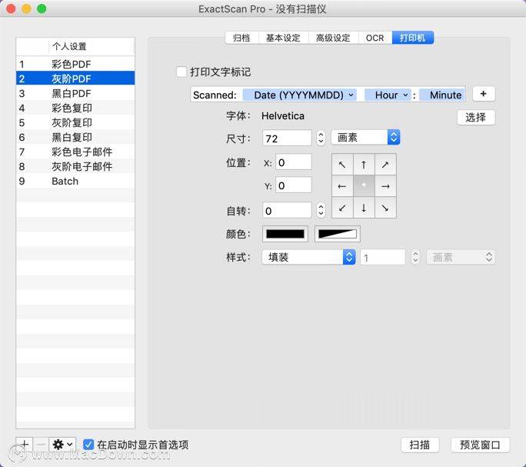Click the 选择 font button

pyautogui.click(x=476, y=118)
